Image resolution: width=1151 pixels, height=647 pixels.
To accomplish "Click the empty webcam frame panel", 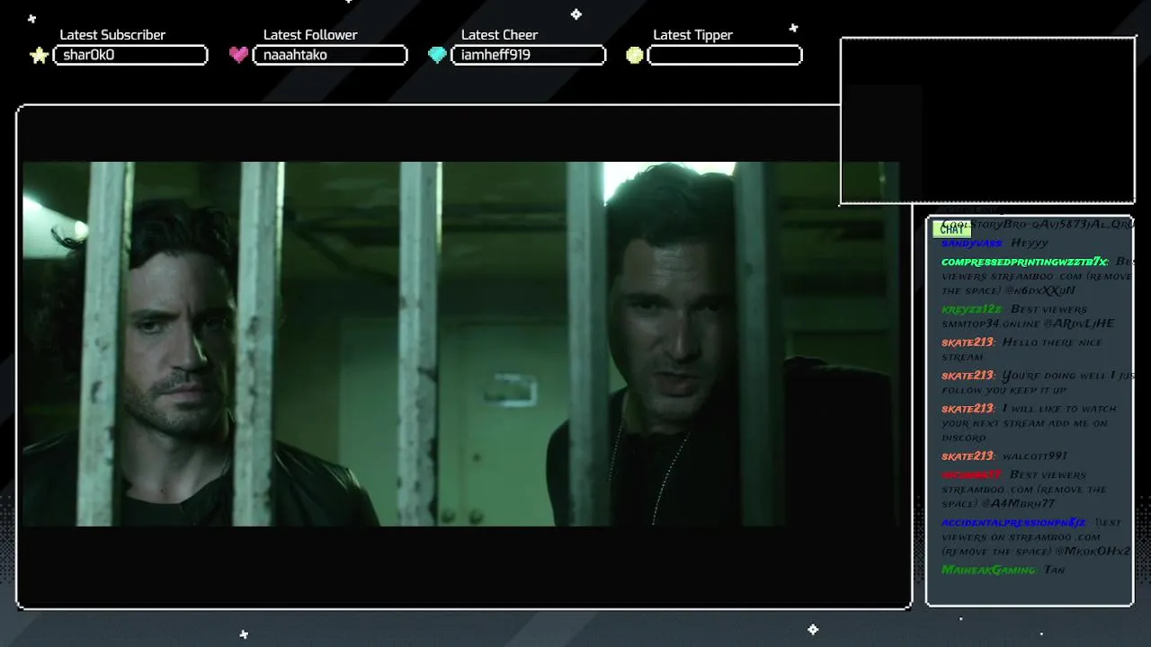I will coord(988,121).
